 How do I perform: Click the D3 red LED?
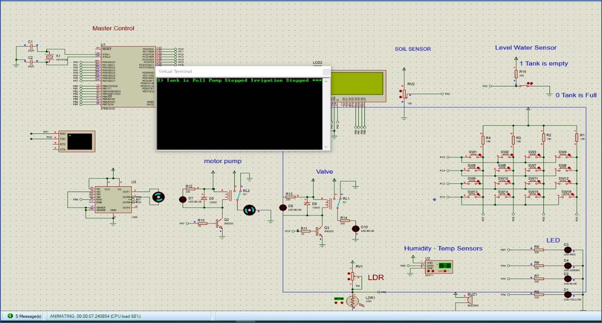(568, 250)
